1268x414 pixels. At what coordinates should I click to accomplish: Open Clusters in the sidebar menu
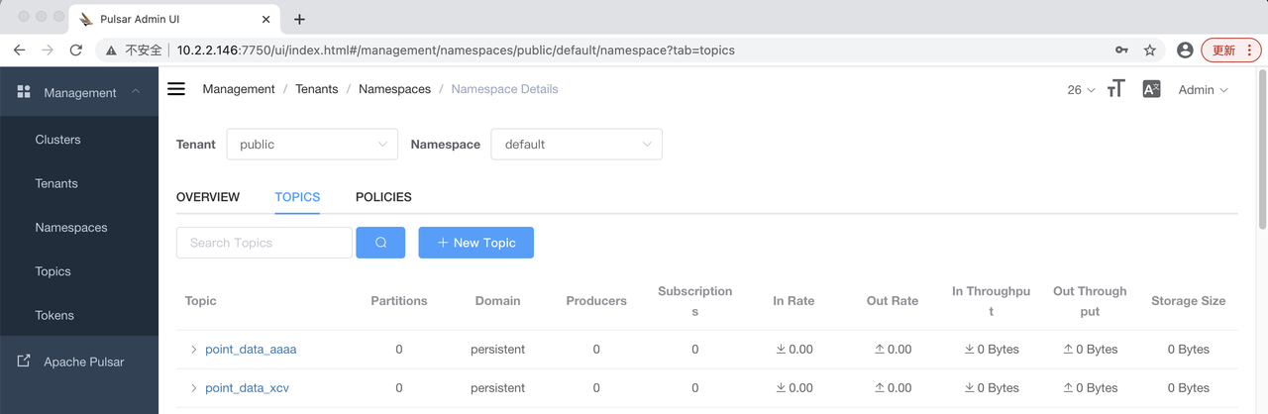(x=57, y=140)
